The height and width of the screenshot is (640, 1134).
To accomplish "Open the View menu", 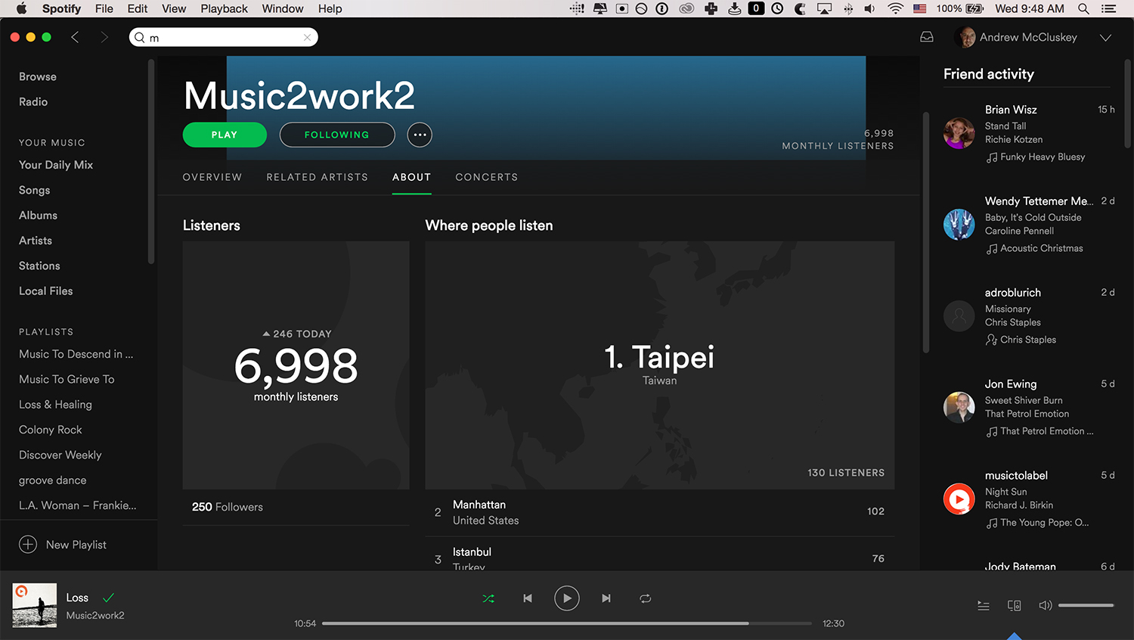I will [174, 8].
